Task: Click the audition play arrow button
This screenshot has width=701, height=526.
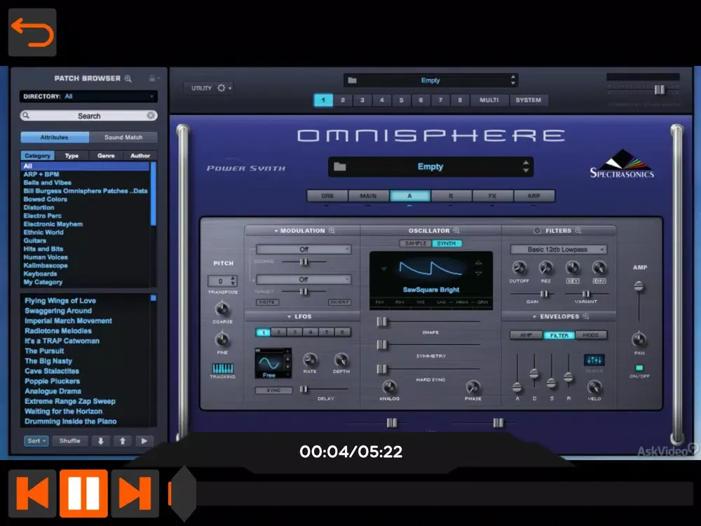Action: click(x=144, y=441)
